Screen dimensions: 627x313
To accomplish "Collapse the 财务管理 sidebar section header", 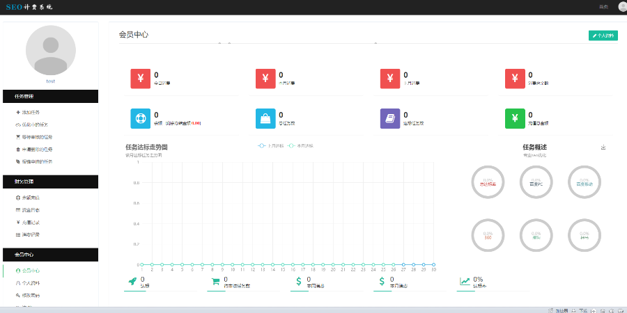I will [x=50, y=181].
